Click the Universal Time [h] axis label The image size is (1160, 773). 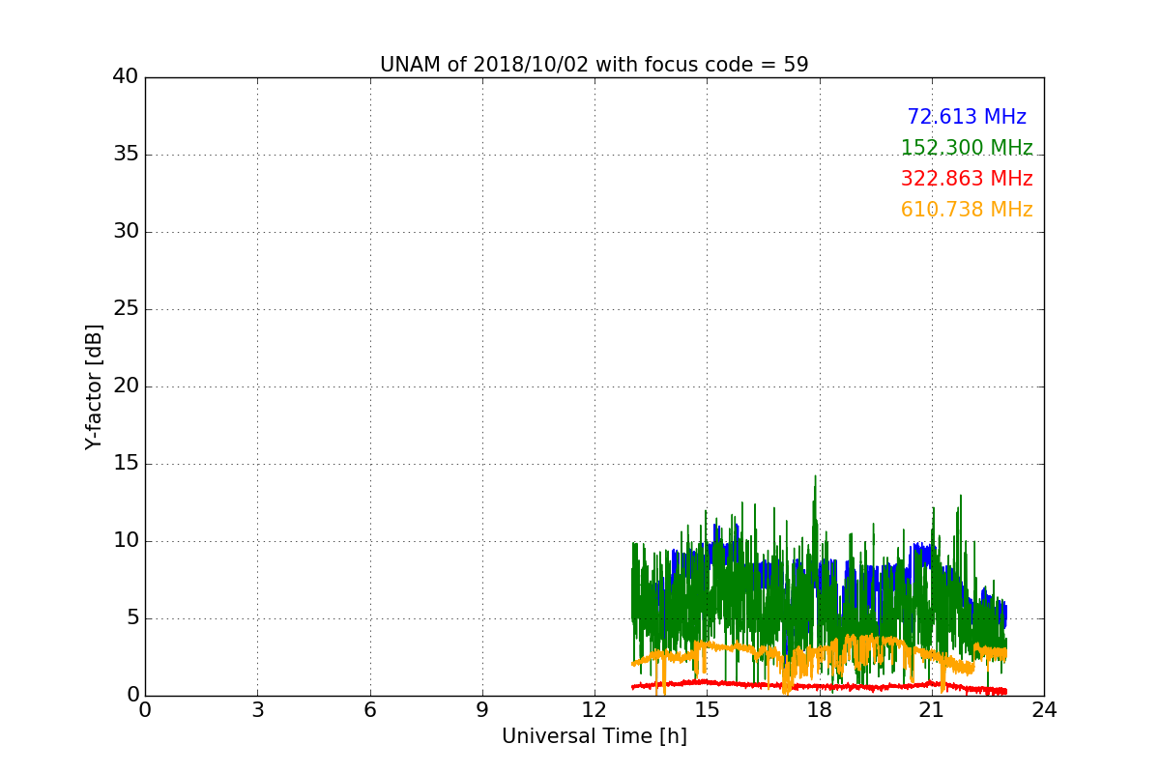click(594, 736)
